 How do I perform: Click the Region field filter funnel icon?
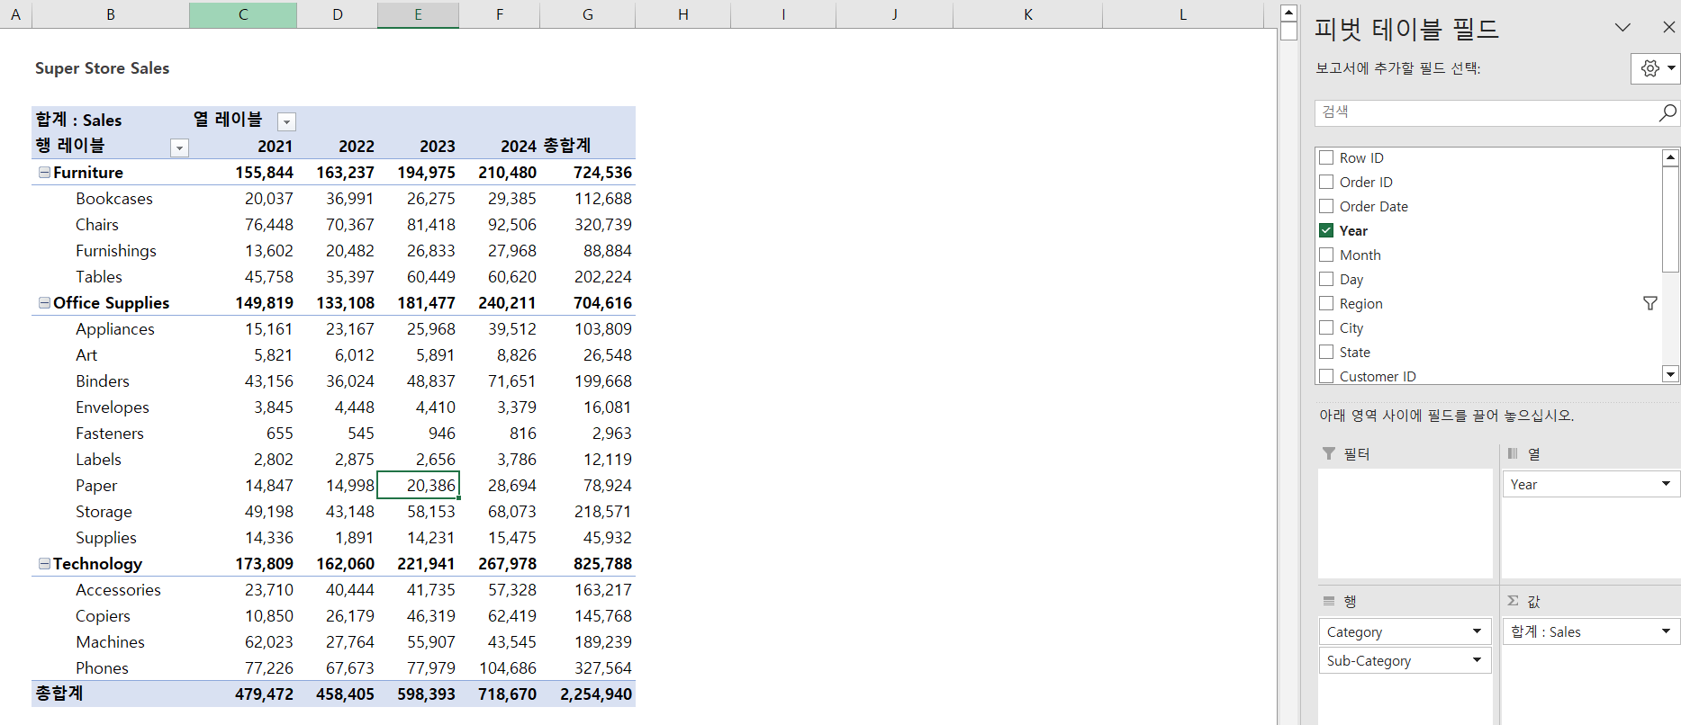click(x=1649, y=304)
